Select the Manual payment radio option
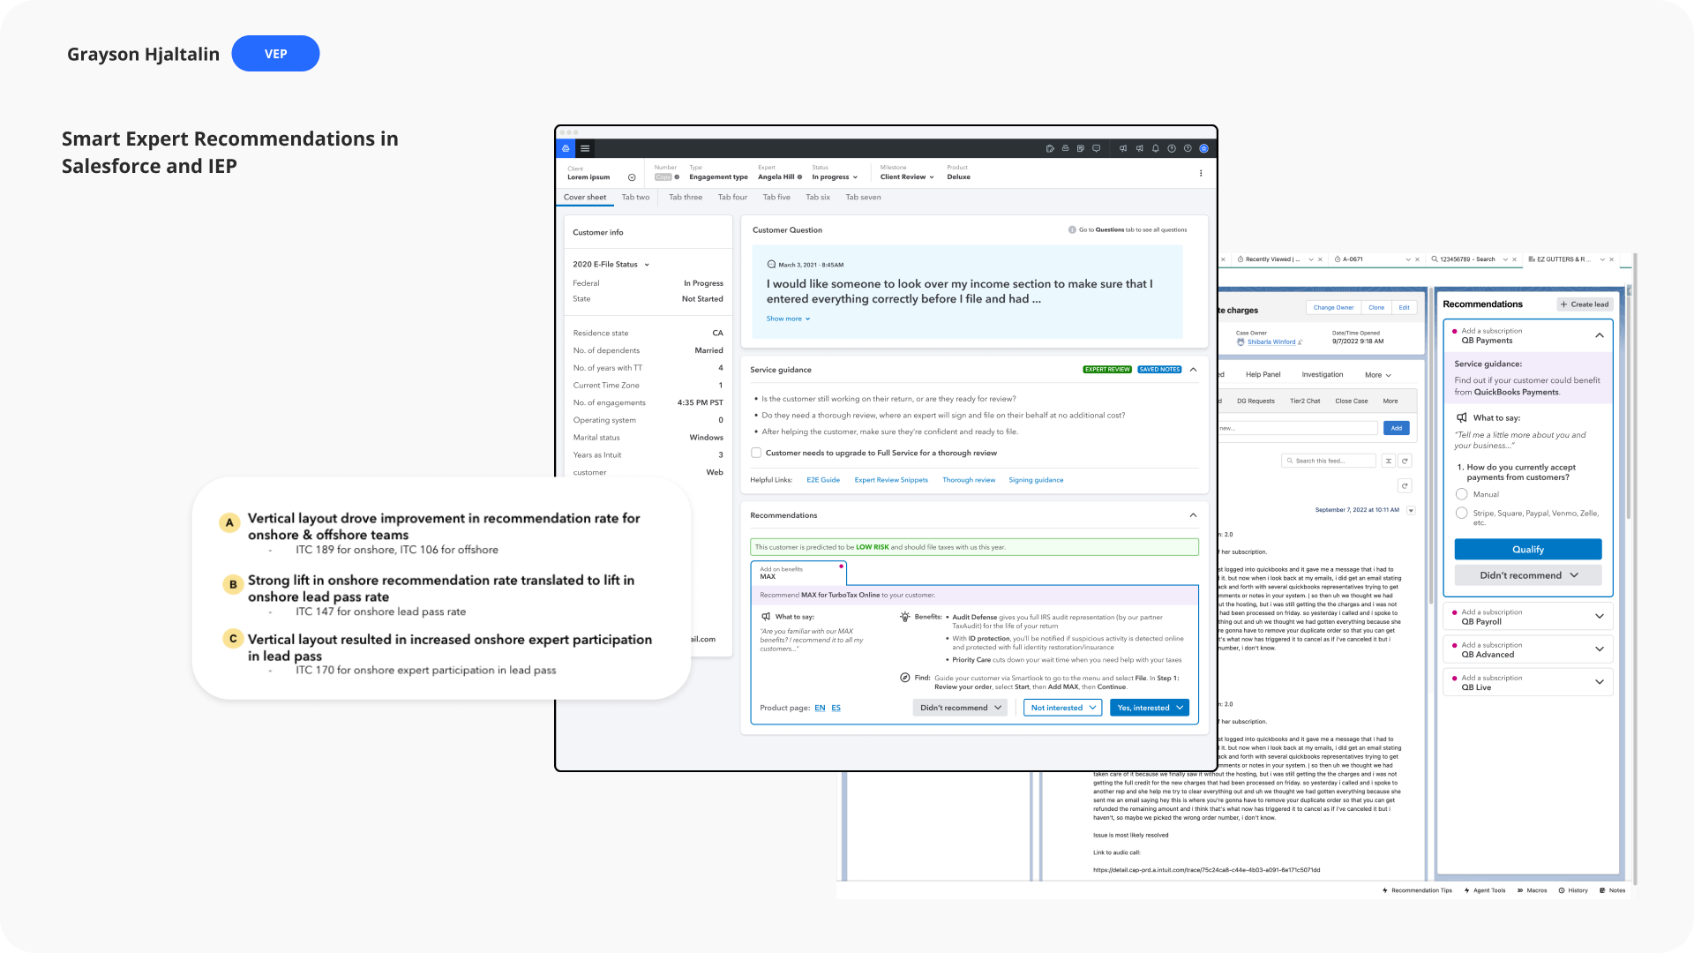 [1461, 494]
